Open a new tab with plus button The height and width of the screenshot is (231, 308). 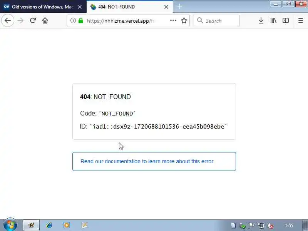[179, 7]
